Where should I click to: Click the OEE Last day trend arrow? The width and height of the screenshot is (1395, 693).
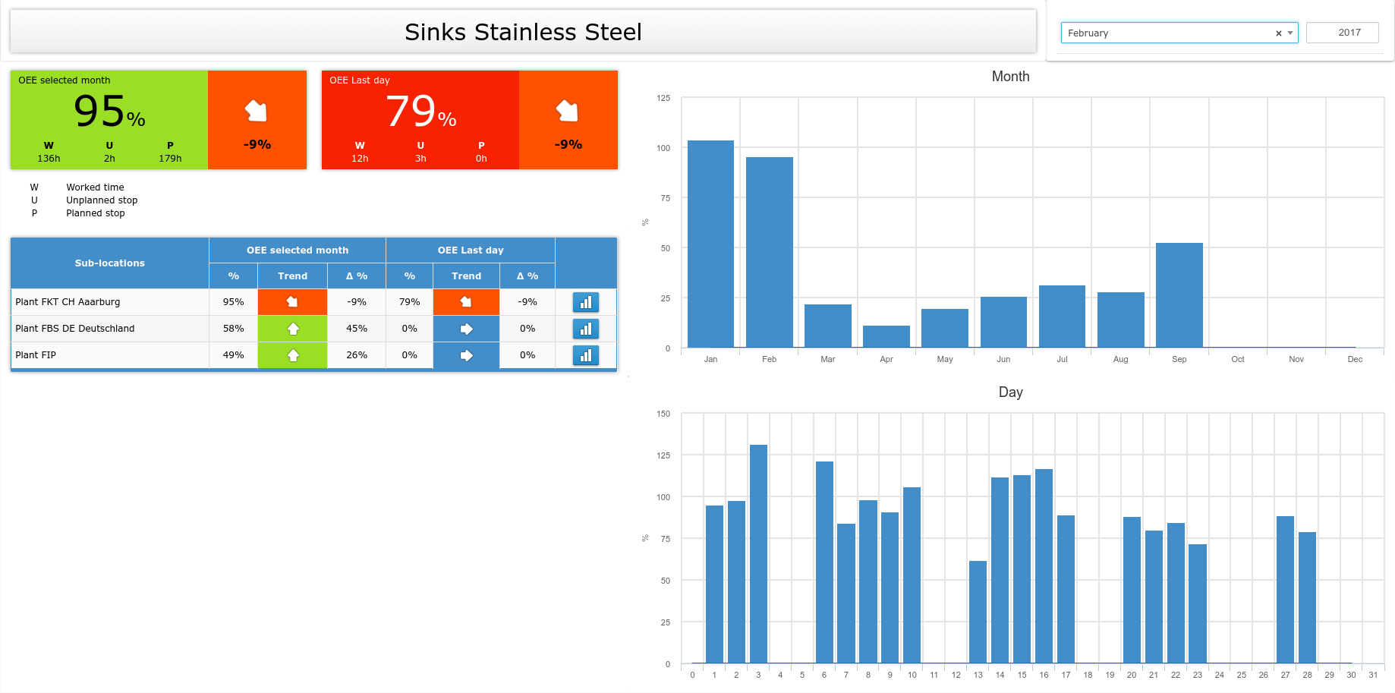[568, 112]
